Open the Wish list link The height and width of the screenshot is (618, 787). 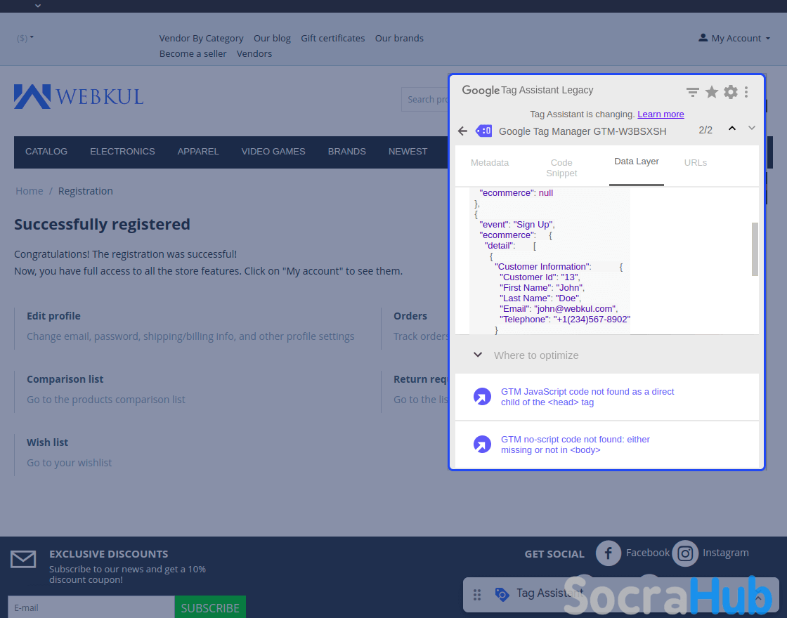pyautogui.click(x=47, y=442)
